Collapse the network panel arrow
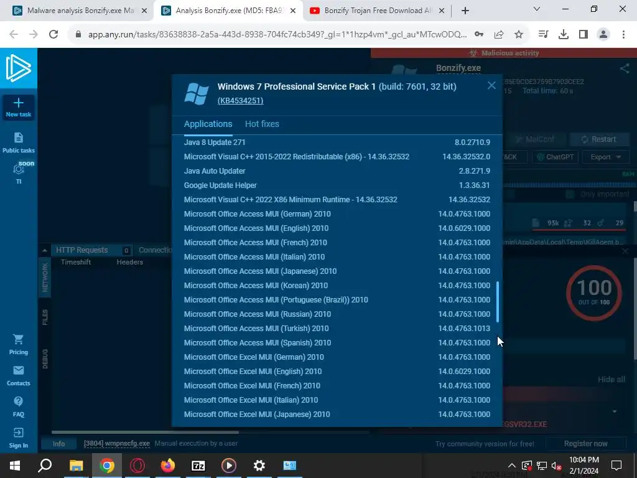Screen dimensions: 637x478 45,250
